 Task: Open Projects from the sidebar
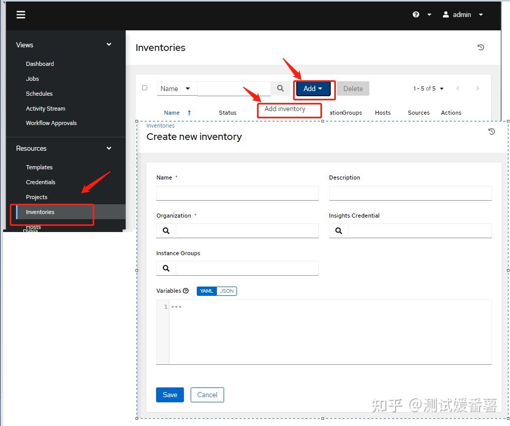click(37, 197)
